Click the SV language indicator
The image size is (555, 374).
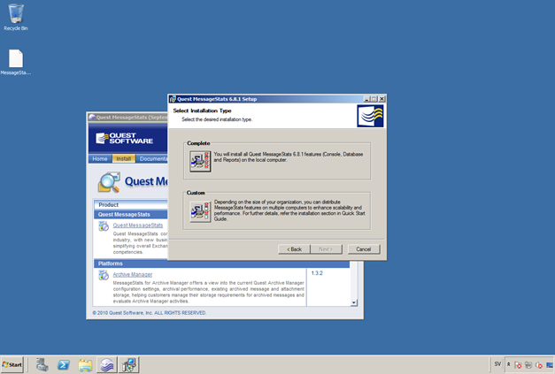coord(497,363)
